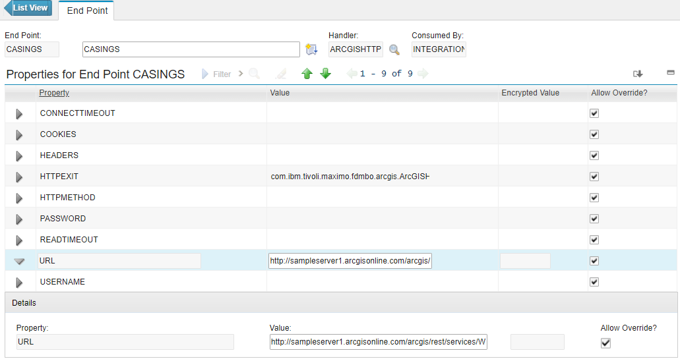Image resolution: width=680 pixels, height=361 pixels.
Task: Collapse the URL row details
Action: click(x=19, y=262)
